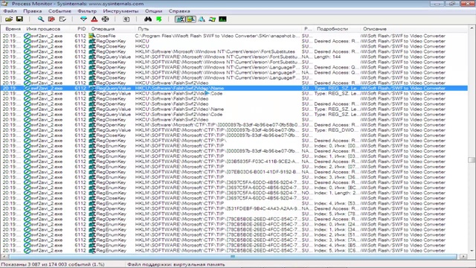Save events using the floppy disk icon

click(x=19, y=19)
